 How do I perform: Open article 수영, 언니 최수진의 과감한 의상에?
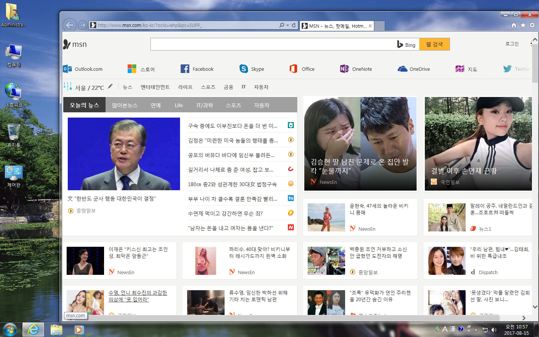138,296
